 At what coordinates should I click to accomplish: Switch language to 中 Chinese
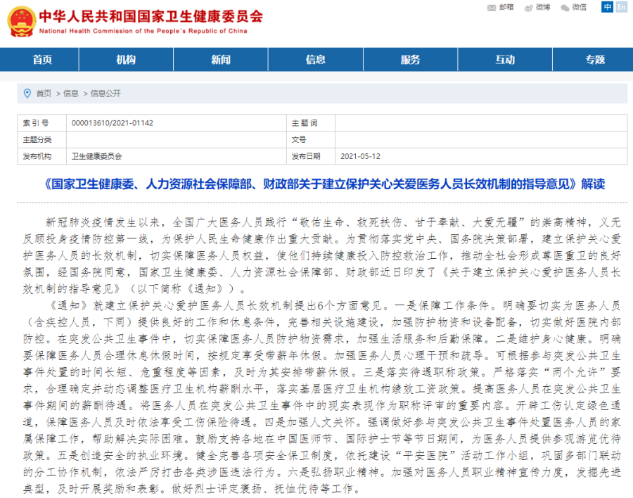click(608, 7)
